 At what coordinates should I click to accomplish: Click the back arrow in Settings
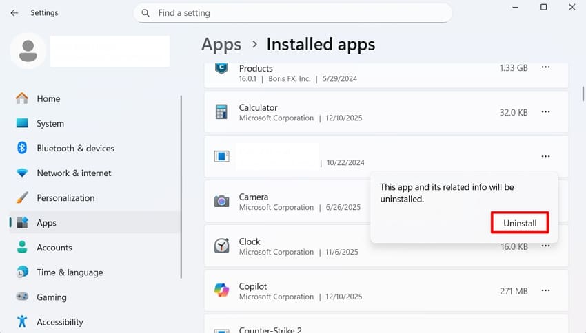click(14, 12)
